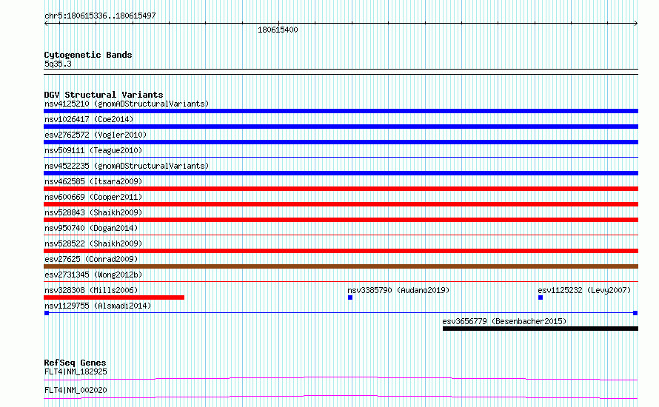The width and height of the screenshot is (659, 407).
Task: Click the ruler's right arrow end
Action: coord(636,23)
